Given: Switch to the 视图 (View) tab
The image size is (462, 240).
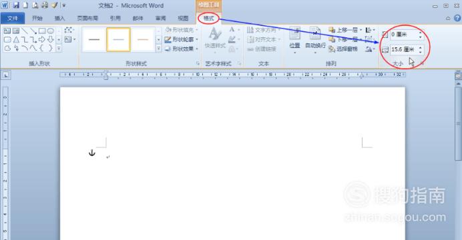Looking at the screenshot, I should [x=183, y=18].
